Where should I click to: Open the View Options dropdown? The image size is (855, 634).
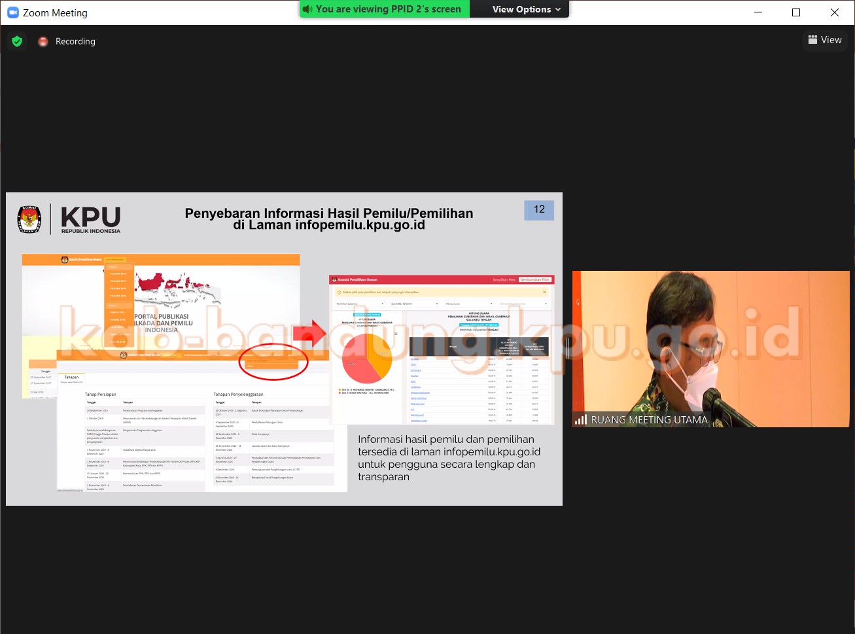526,9
